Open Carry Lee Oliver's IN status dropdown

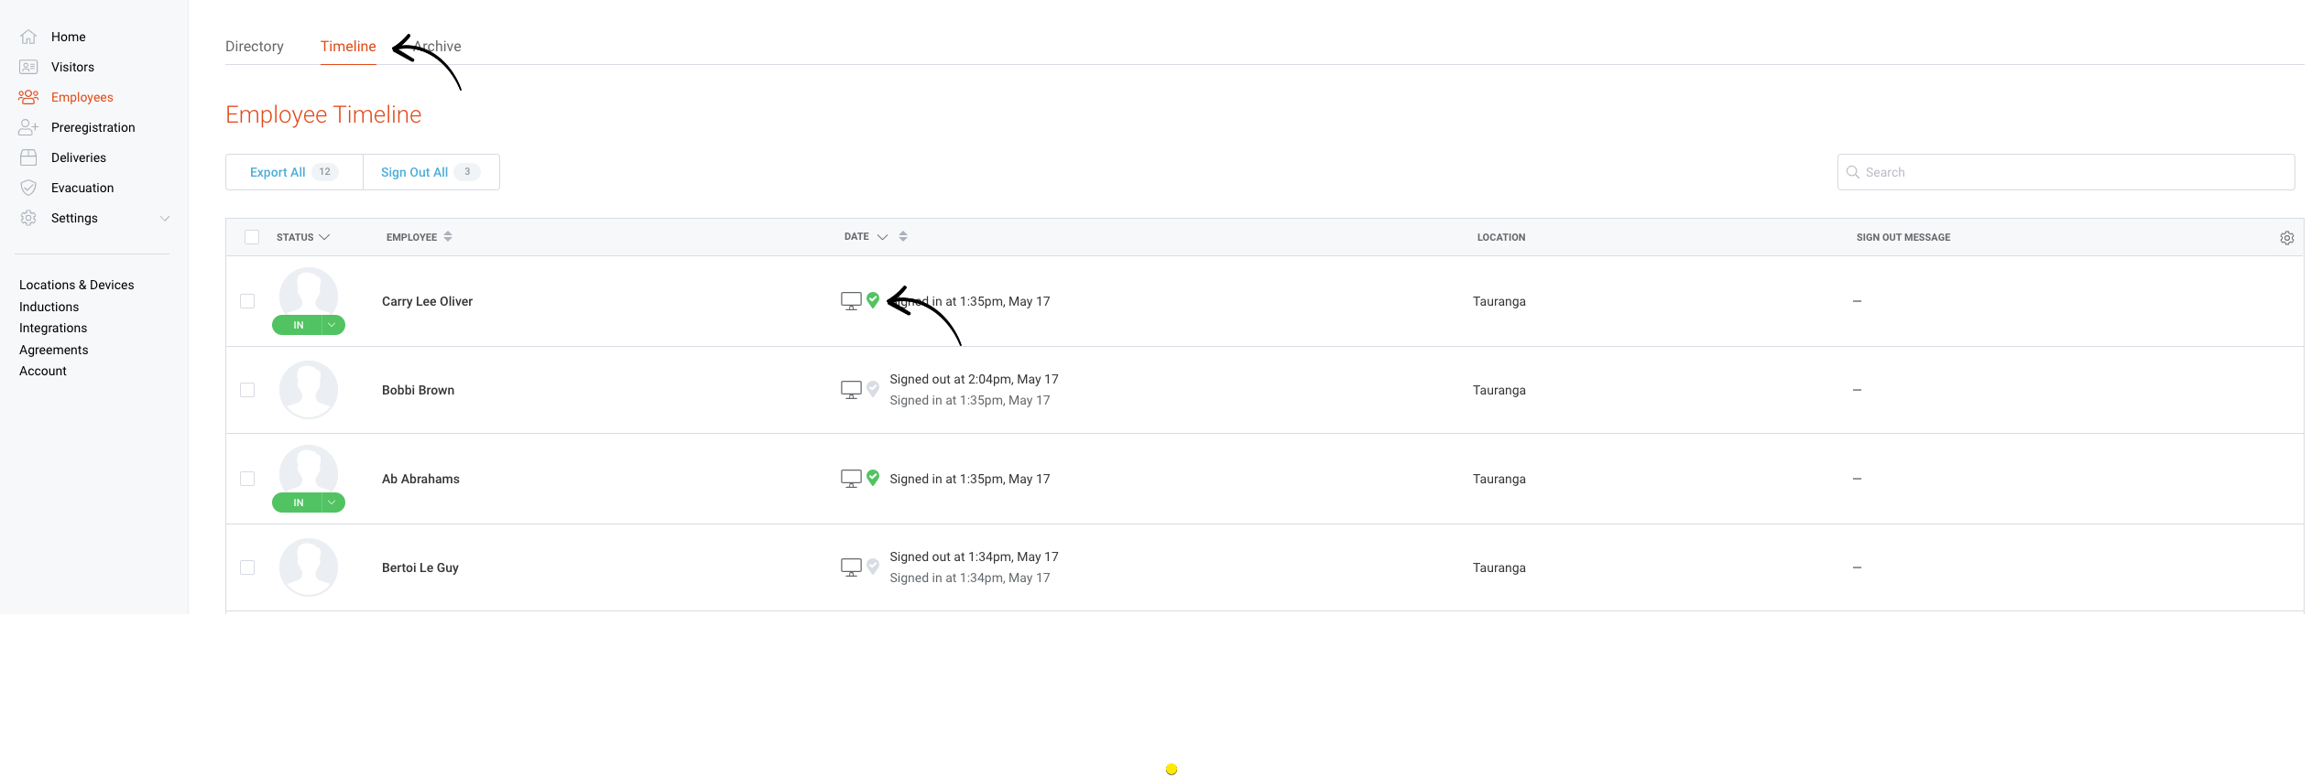click(x=332, y=325)
